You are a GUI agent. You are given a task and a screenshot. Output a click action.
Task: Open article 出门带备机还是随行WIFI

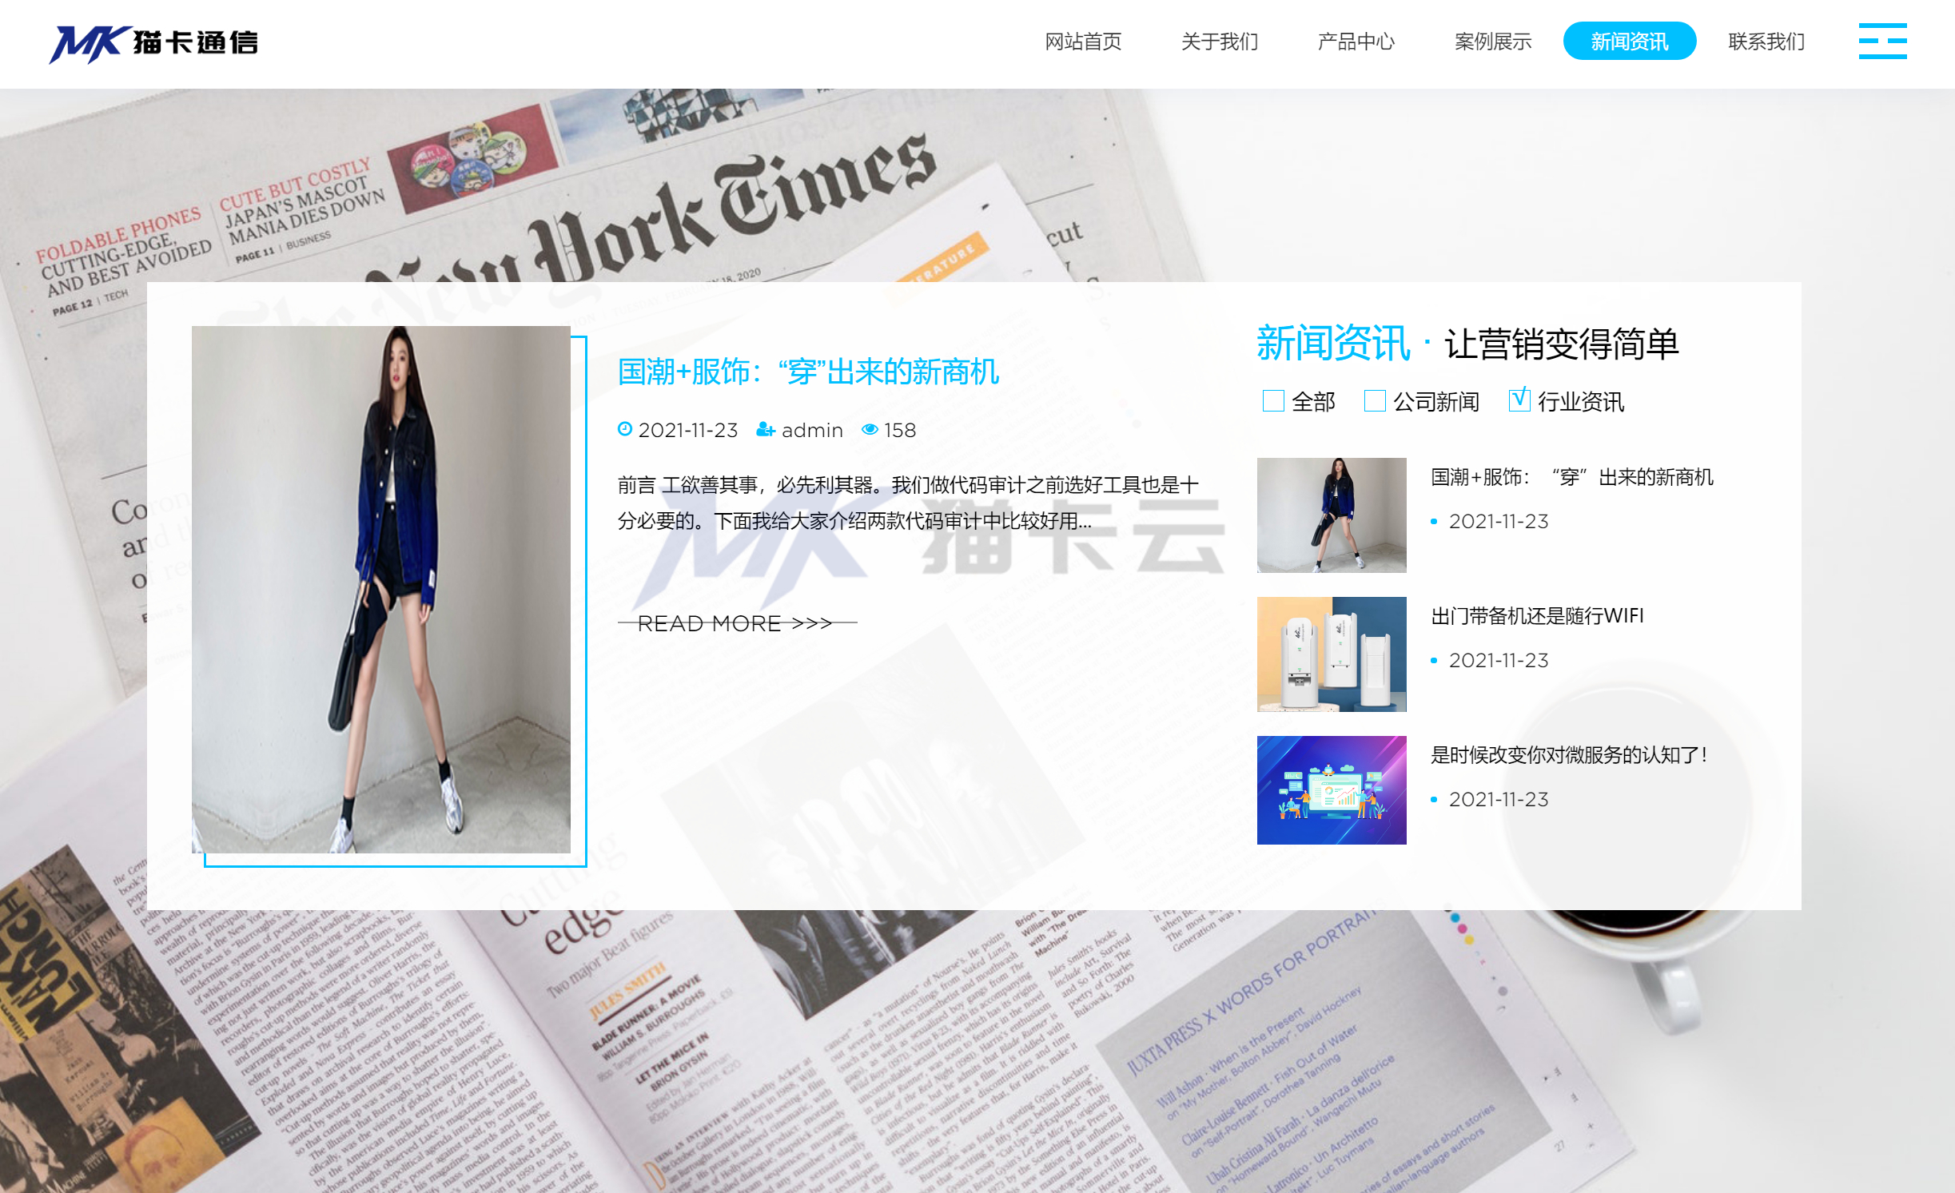[1537, 616]
